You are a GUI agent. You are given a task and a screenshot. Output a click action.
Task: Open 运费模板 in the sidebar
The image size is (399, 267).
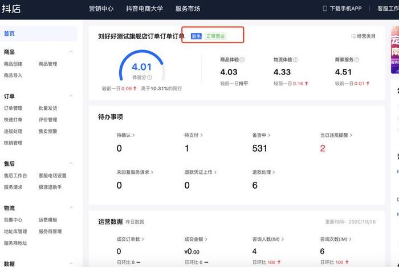(48, 220)
